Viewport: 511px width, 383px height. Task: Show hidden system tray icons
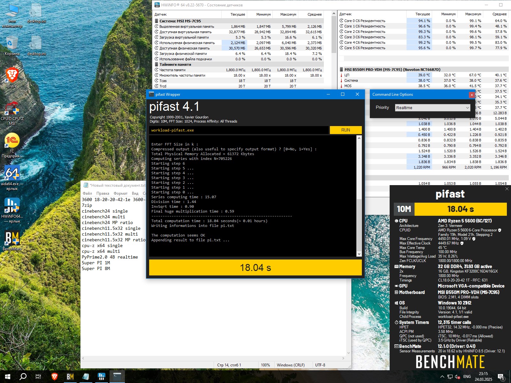[x=442, y=377]
